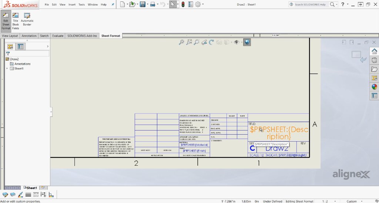Expand the Print dropdown arrow
The width and height of the screenshot is (379, 203).
[158, 4]
